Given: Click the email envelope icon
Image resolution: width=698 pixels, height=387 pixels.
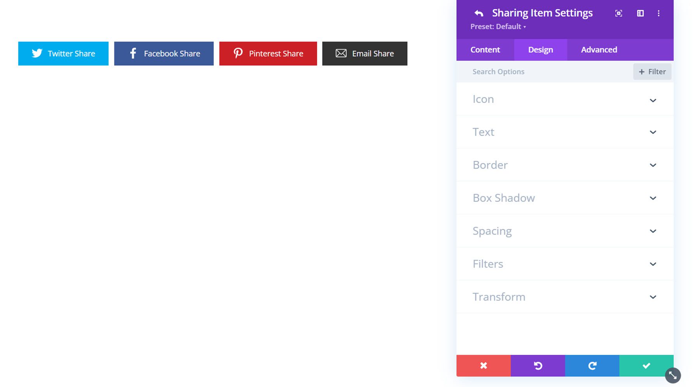Looking at the screenshot, I should (341, 53).
